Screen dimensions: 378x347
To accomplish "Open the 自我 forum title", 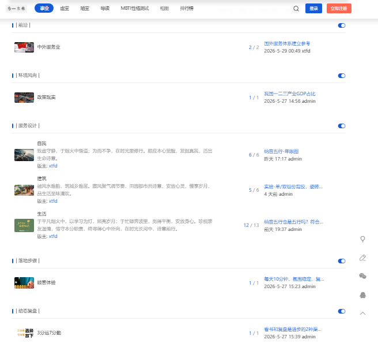I will click(x=41, y=143).
